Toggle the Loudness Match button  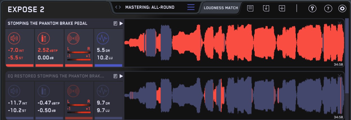221,8
